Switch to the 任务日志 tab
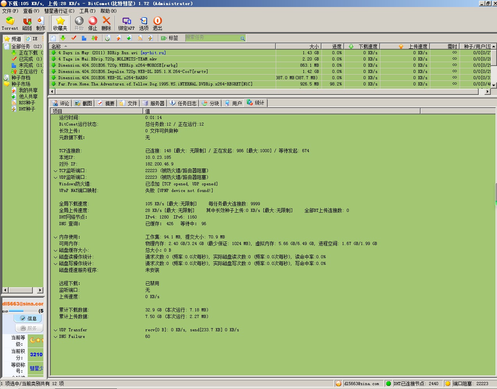The image size is (497, 389). 183,103
